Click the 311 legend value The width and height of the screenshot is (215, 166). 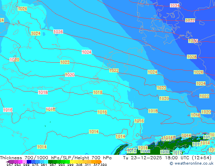pos(88,165)
